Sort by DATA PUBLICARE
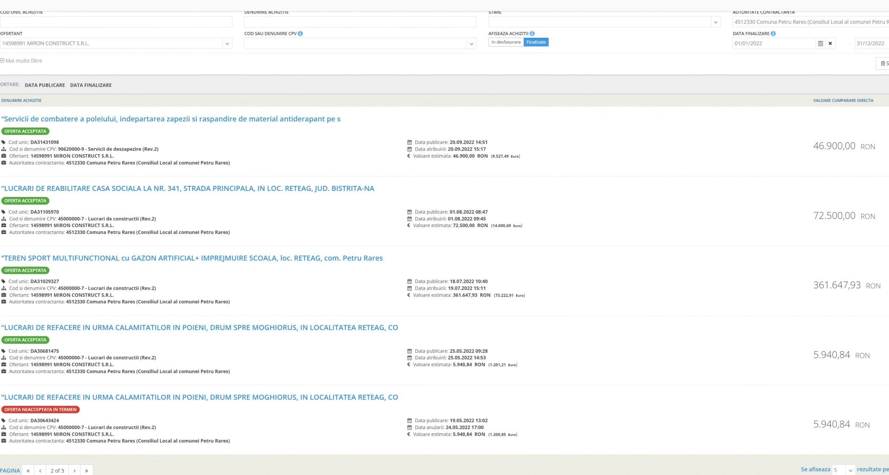The width and height of the screenshot is (889, 475). 45,85
